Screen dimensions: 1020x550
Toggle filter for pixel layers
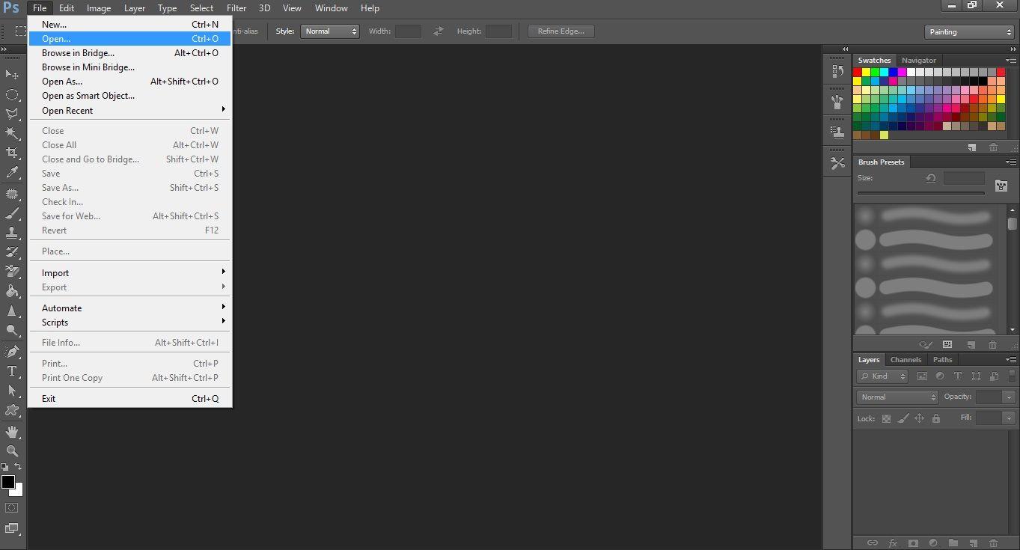tap(922, 376)
